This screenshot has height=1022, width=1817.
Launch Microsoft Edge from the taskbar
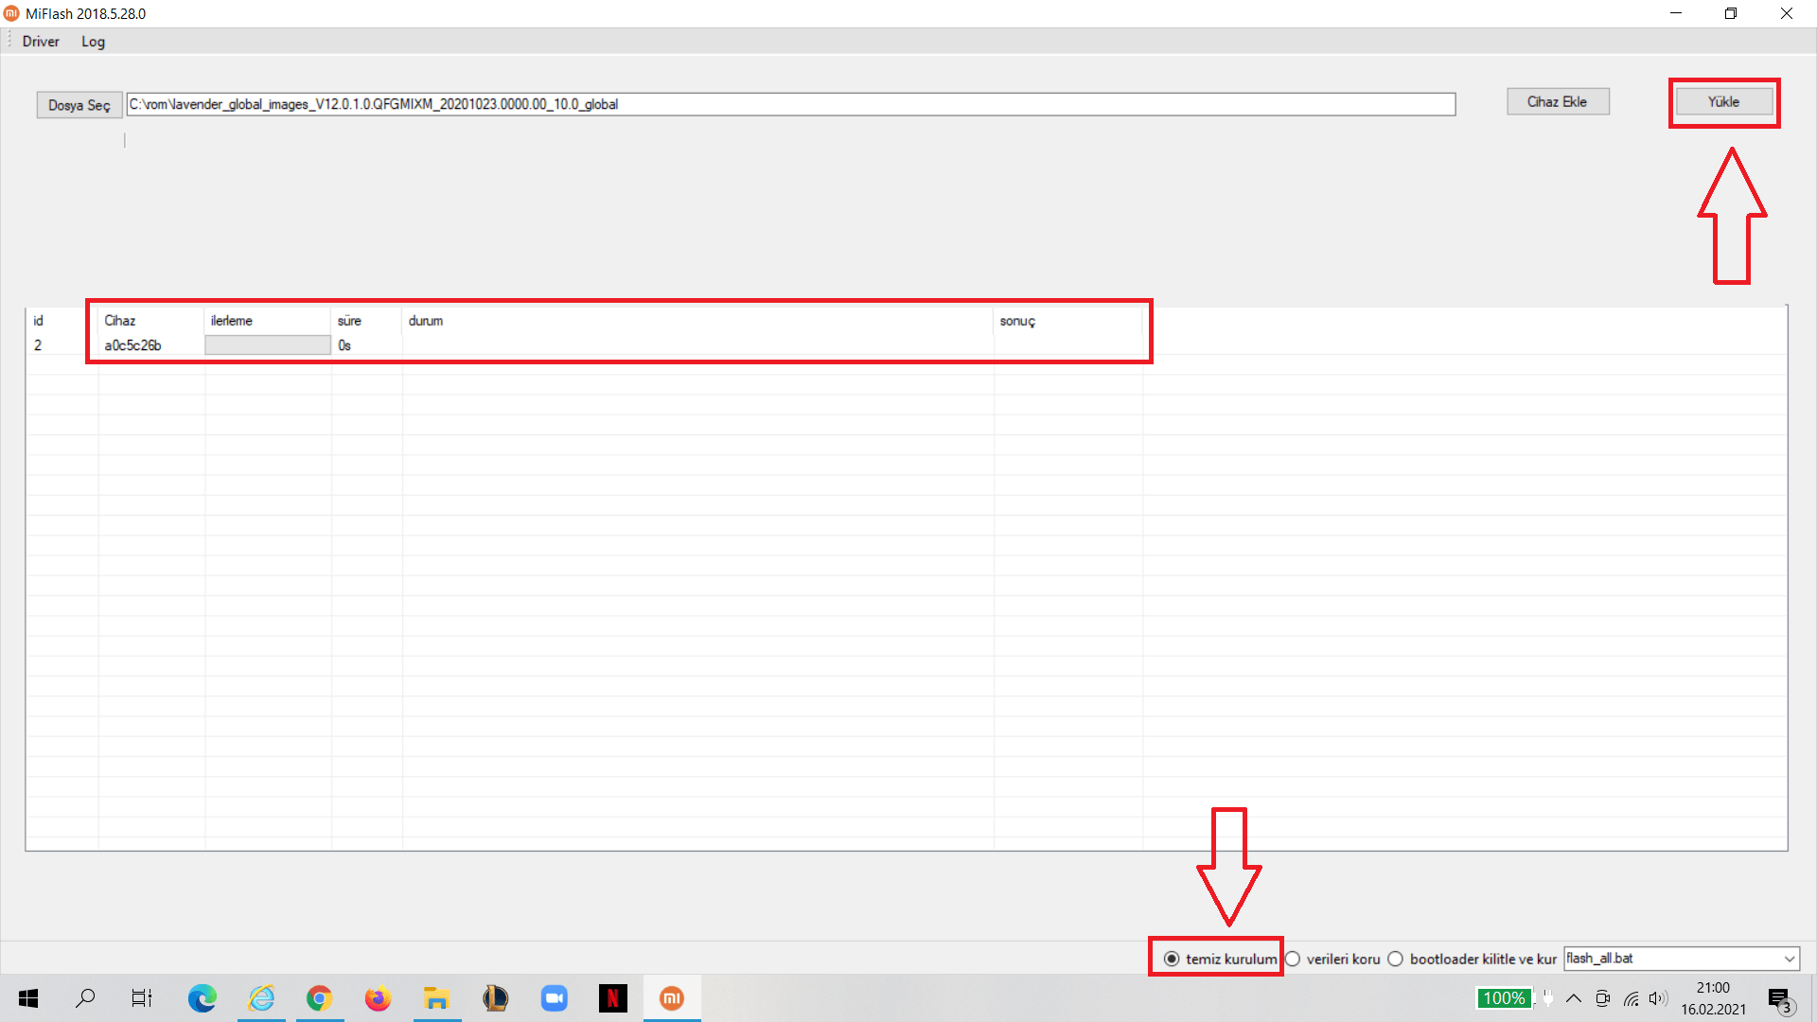click(202, 998)
